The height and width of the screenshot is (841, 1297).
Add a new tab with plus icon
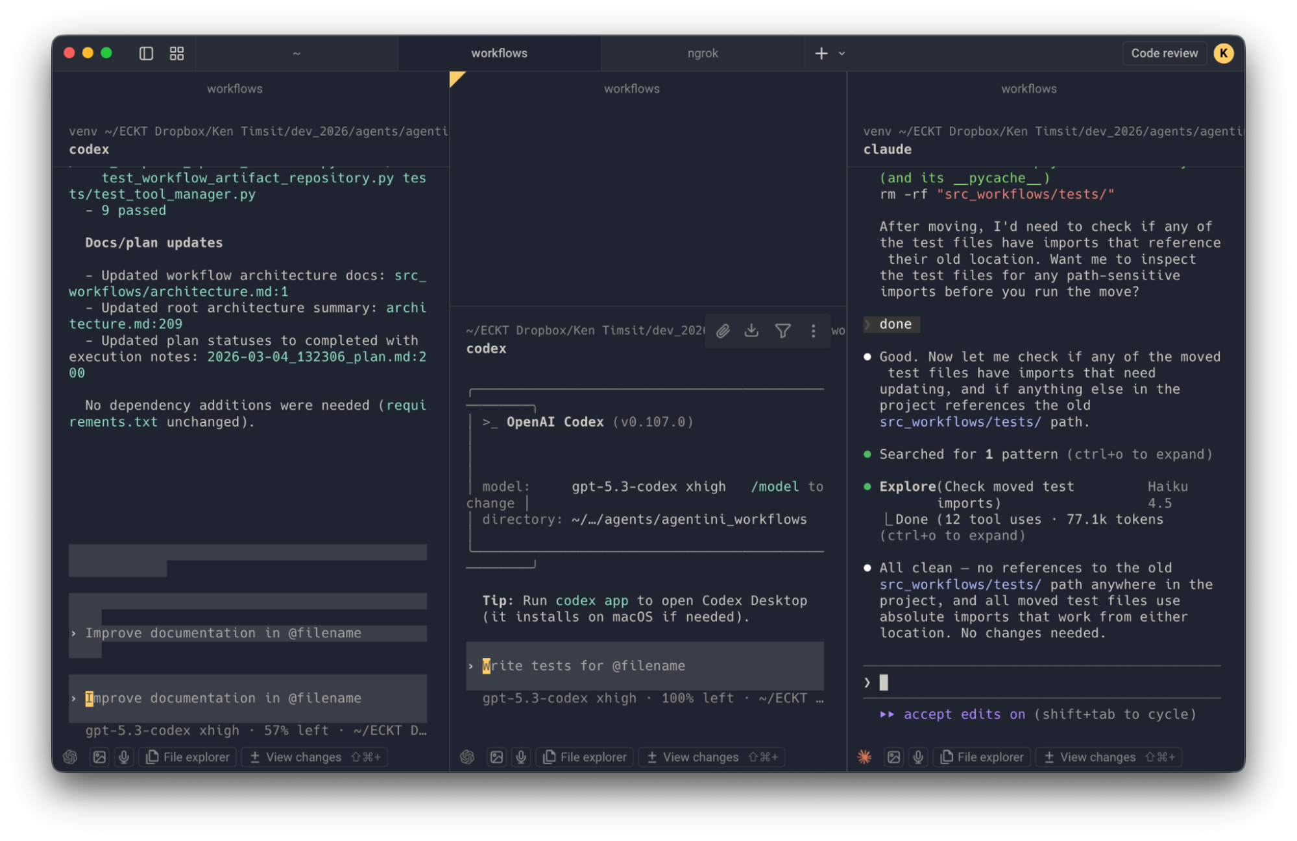(x=821, y=53)
